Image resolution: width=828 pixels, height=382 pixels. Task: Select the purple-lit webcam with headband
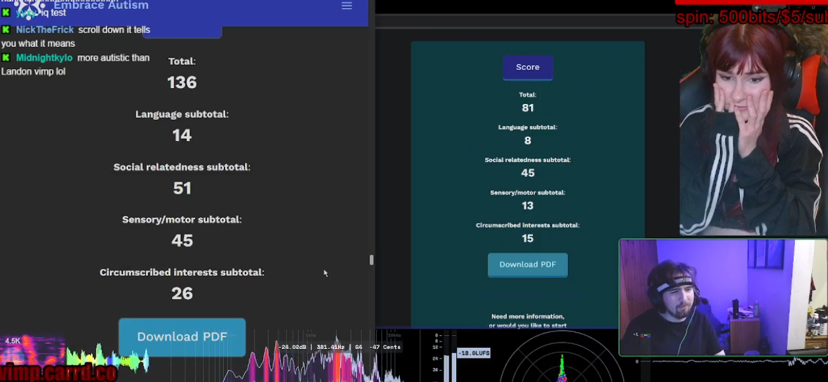click(723, 297)
